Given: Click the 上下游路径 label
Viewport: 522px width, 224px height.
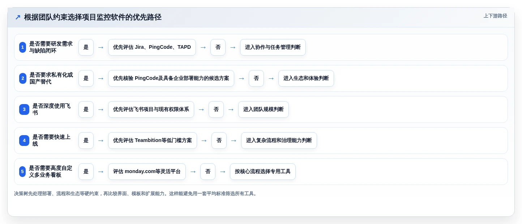Looking at the screenshot, I should [495, 16].
